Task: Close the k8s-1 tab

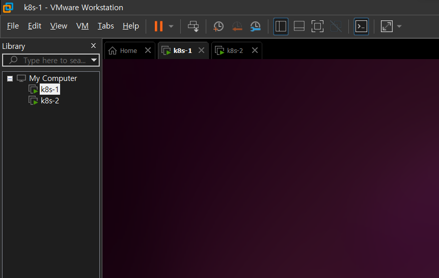Action: 201,50
